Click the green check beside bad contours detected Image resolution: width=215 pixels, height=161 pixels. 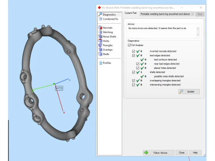tap(142, 59)
